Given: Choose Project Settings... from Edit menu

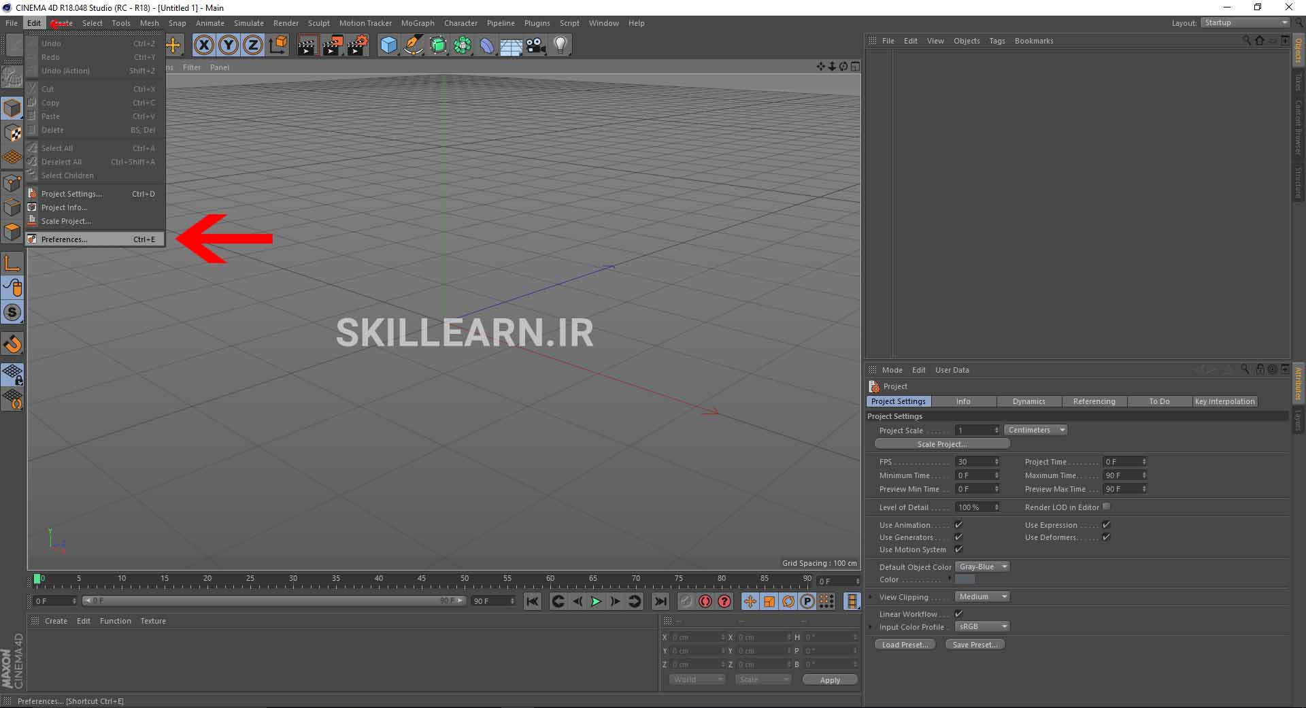Looking at the screenshot, I should click(x=95, y=194).
